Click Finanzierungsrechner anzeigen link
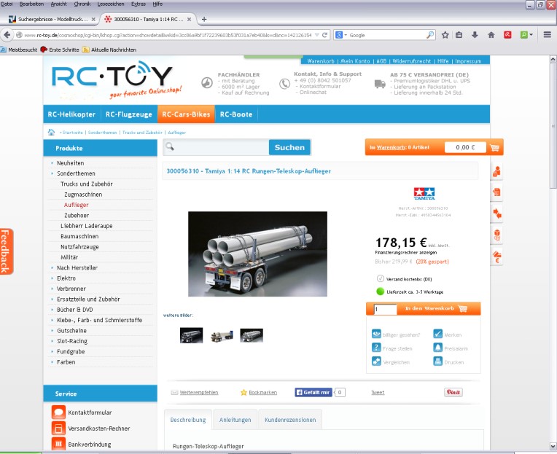Screen dimensions: 557x454 pyautogui.click(x=405, y=252)
